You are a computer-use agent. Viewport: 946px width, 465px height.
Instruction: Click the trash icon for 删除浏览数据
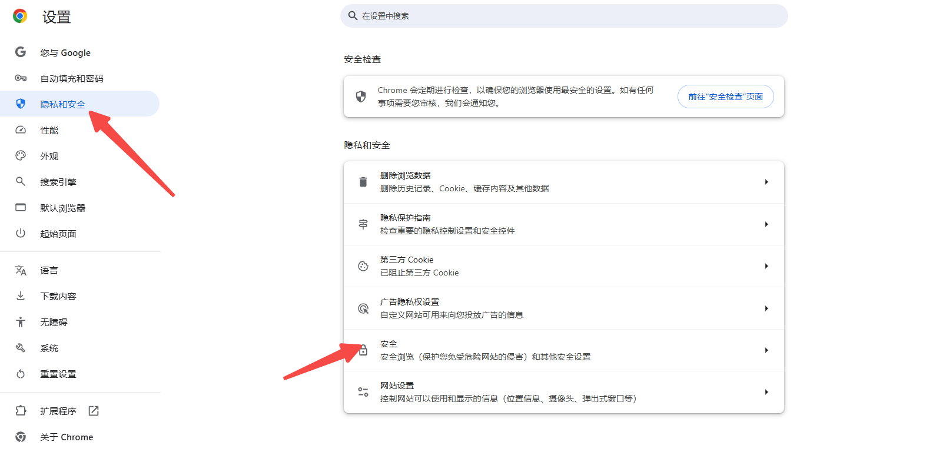363,182
